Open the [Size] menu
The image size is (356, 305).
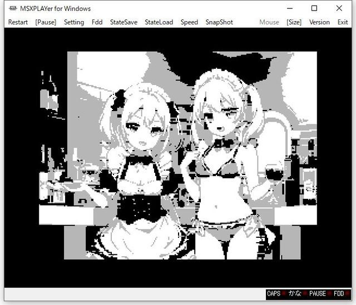coord(294,22)
